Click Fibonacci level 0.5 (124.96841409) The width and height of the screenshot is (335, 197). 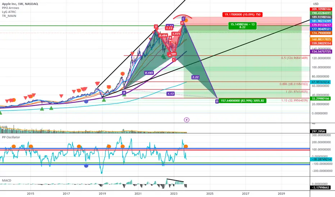[x=294, y=58]
